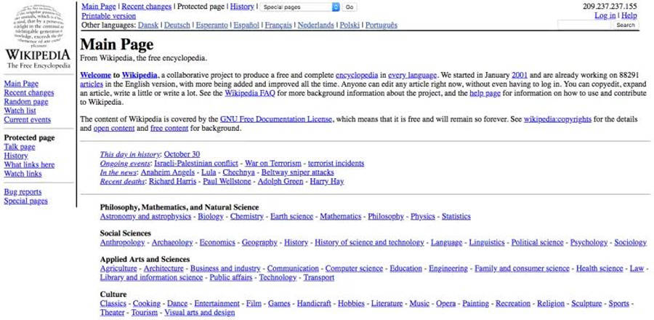Open Talk page in sidebar
654x320 pixels.
tap(19, 147)
